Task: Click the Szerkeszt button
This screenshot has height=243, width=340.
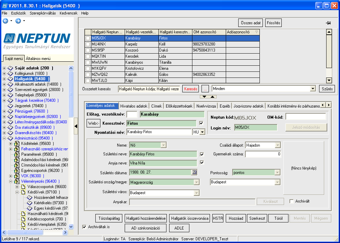Action: click(x=257, y=218)
